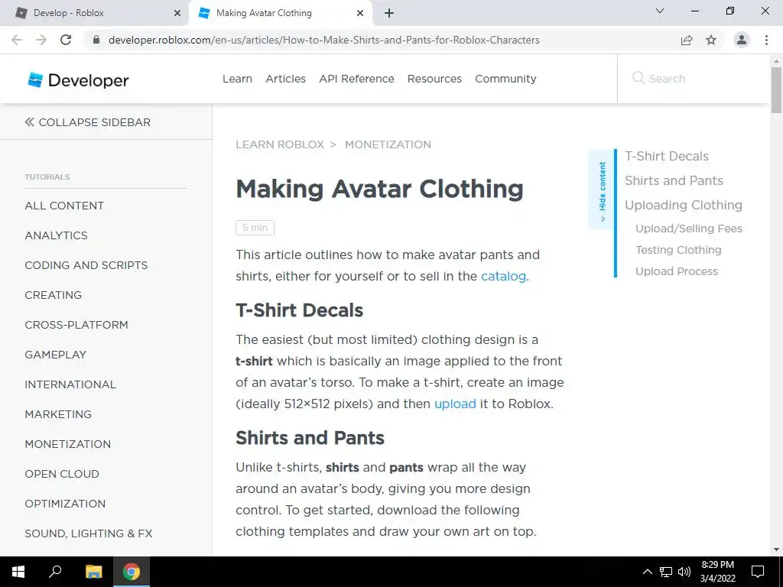The height and width of the screenshot is (587, 783).
Task: View site info via padlock icon
Action: tap(96, 40)
